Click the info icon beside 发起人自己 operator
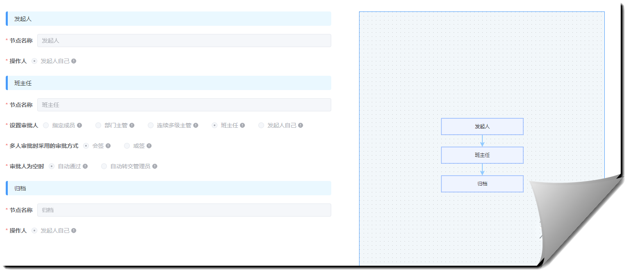 tap(75, 61)
